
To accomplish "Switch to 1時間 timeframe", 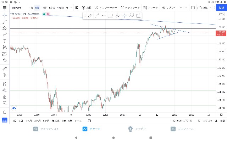I will coord(52,8).
